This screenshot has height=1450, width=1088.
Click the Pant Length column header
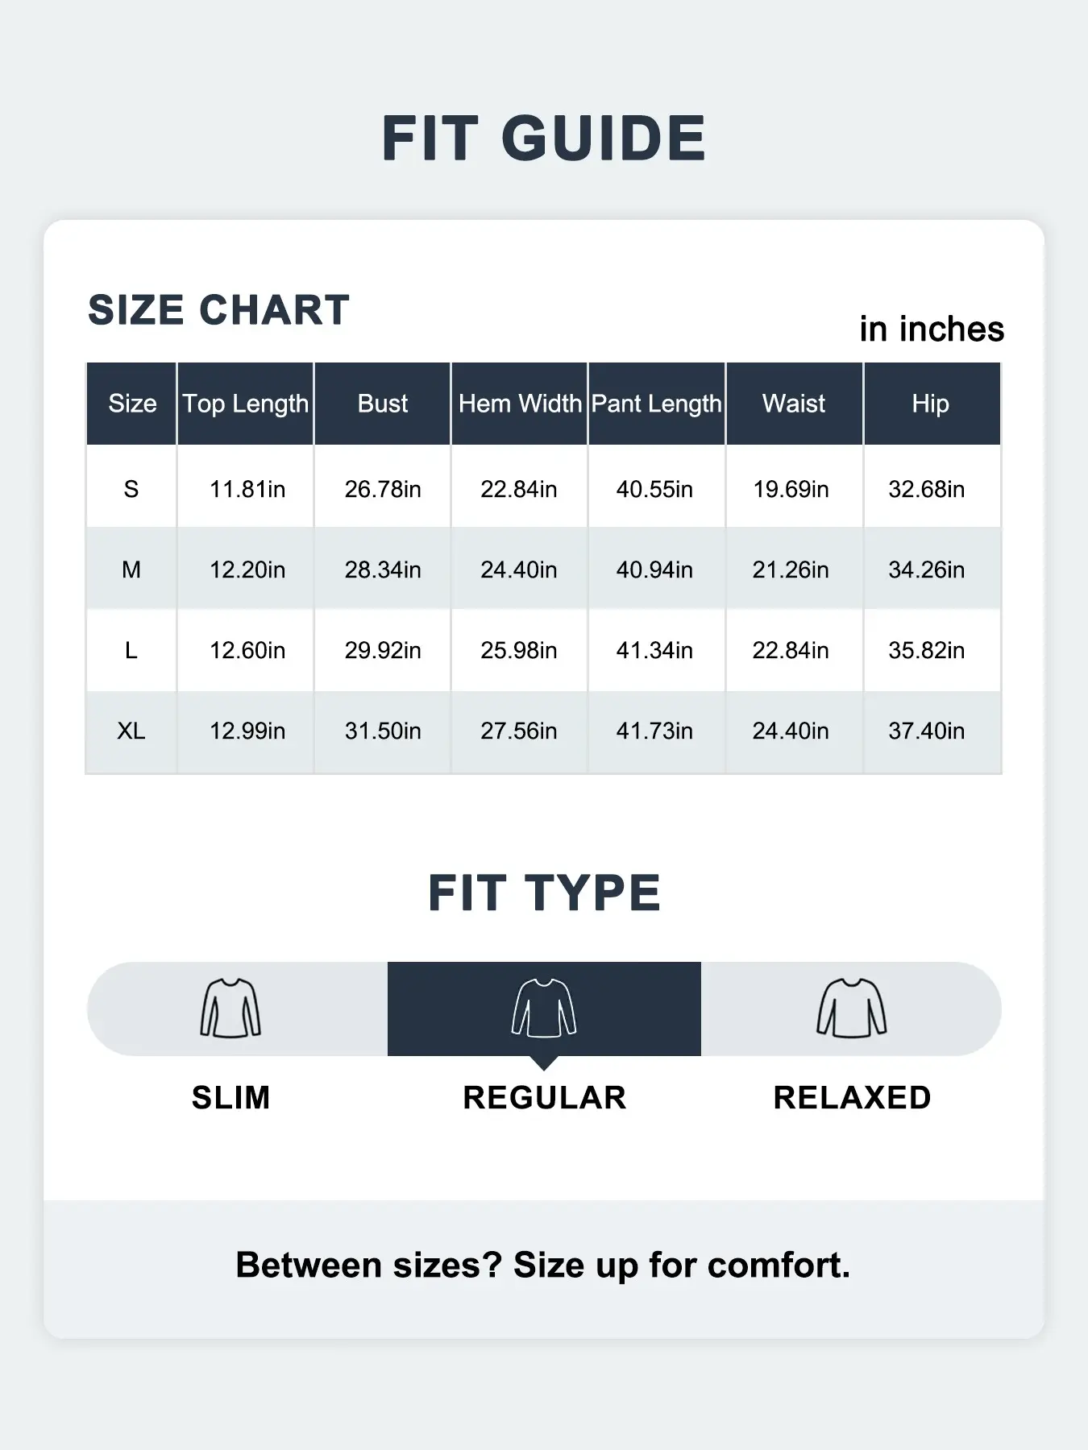[x=657, y=404]
